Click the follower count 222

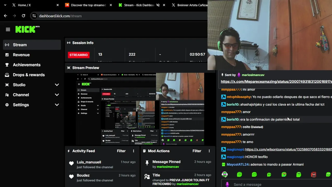(x=132, y=54)
